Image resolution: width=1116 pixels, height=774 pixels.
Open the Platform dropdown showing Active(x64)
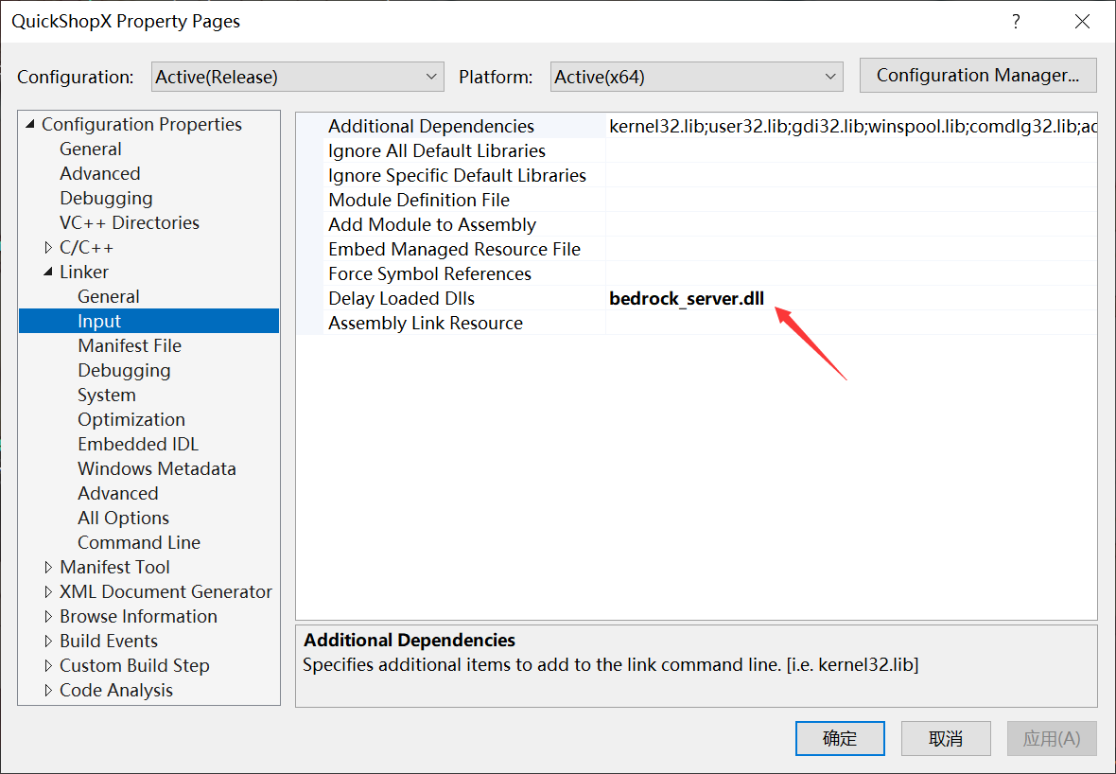696,77
